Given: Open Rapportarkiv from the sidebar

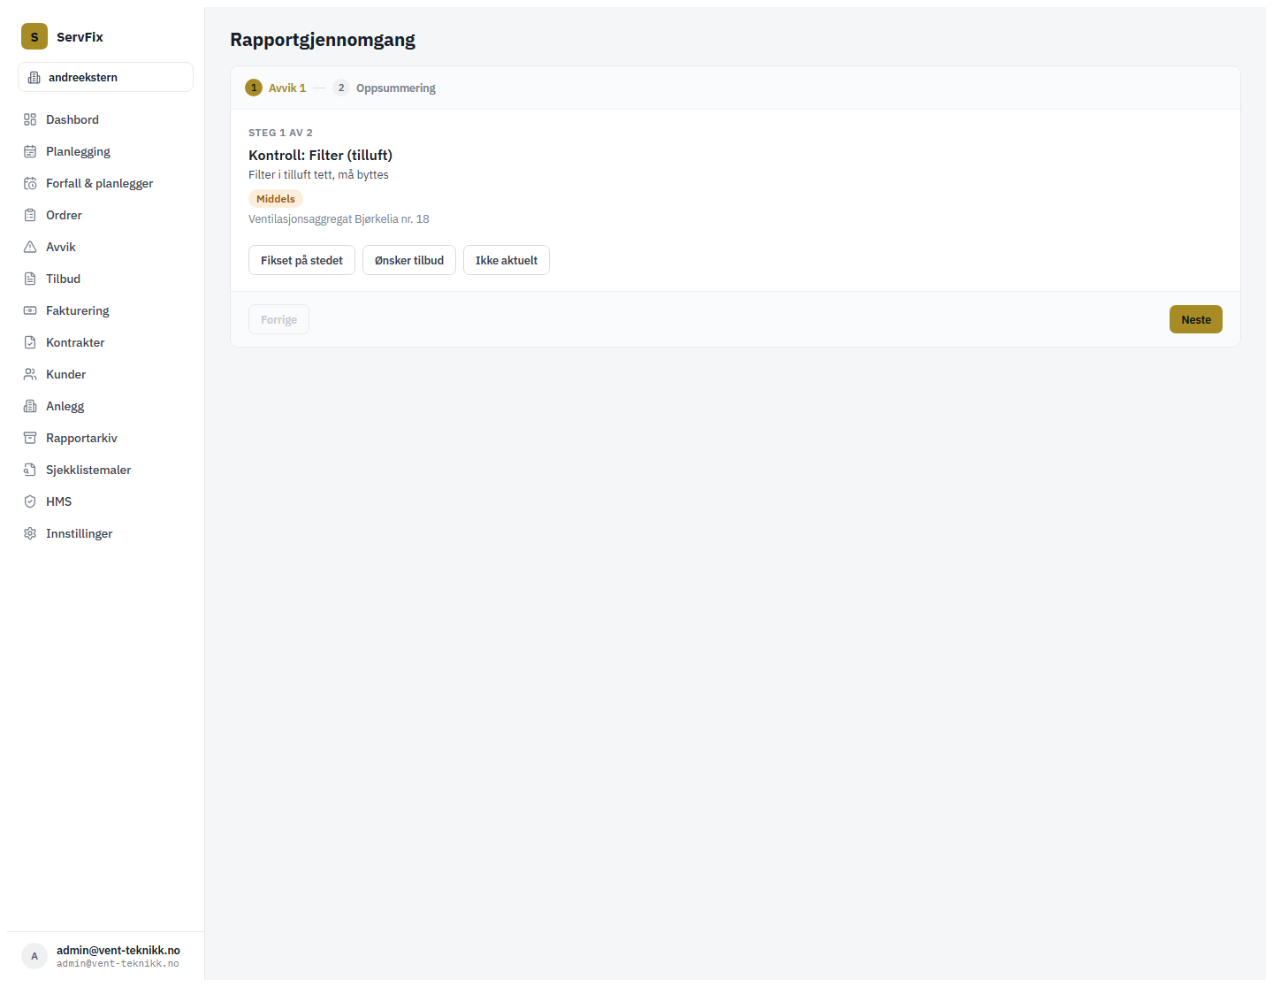Looking at the screenshot, I should coord(105,438).
